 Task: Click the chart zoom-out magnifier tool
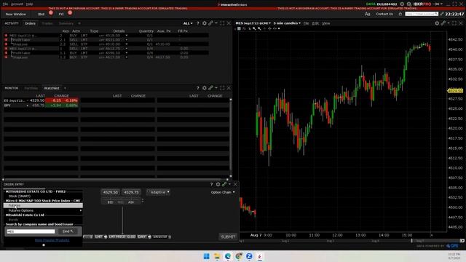tap(259, 28)
